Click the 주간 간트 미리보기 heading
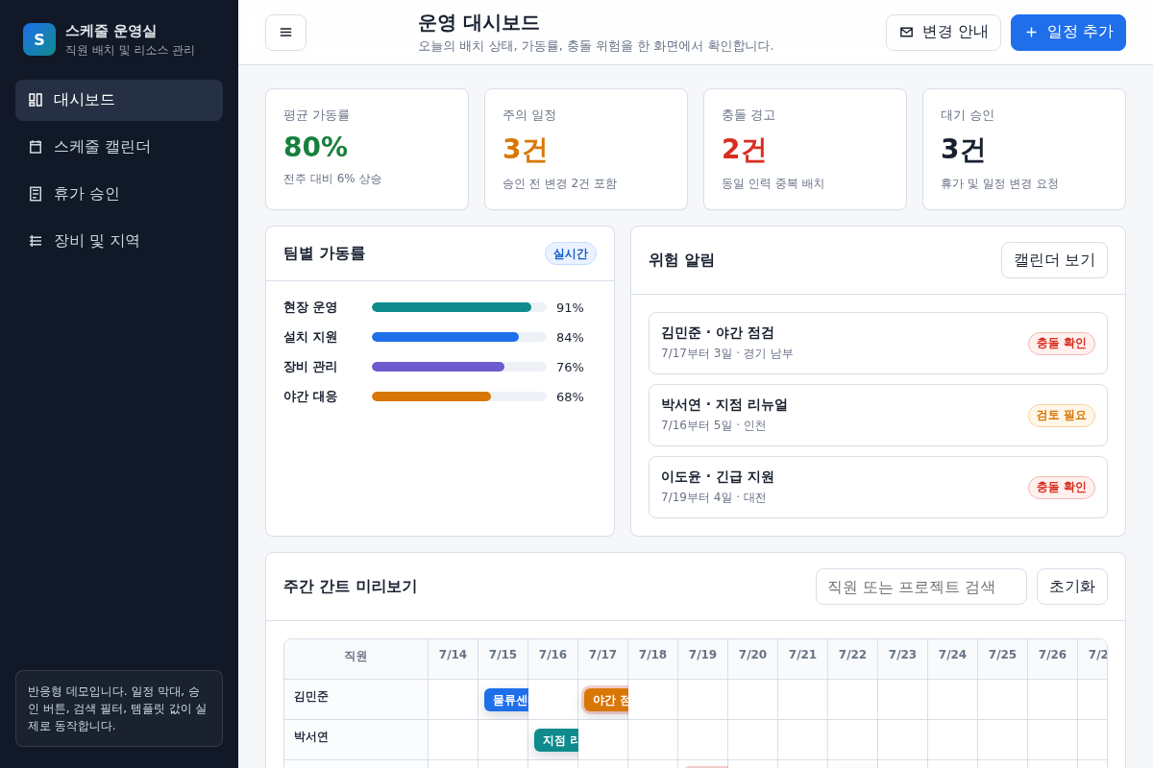The width and height of the screenshot is (1153, 768). coord(351,587)
